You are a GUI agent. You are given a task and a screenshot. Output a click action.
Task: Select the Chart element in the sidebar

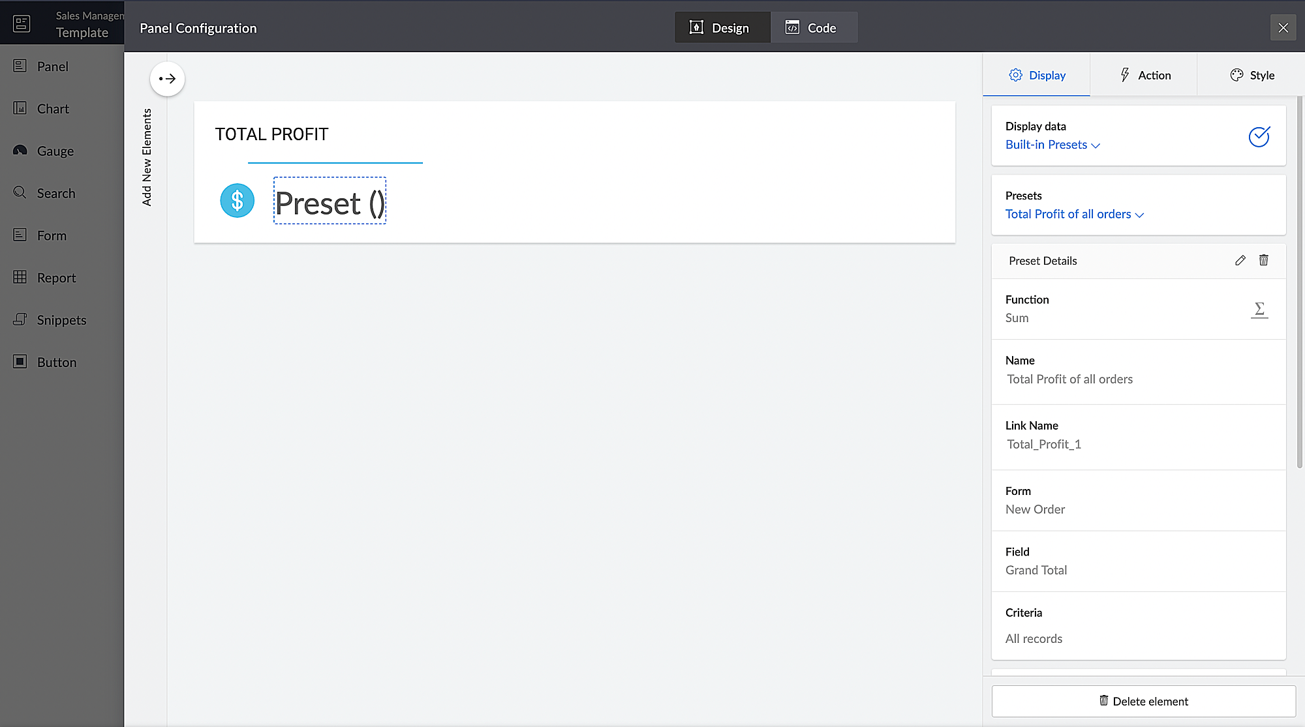[52, 109]
